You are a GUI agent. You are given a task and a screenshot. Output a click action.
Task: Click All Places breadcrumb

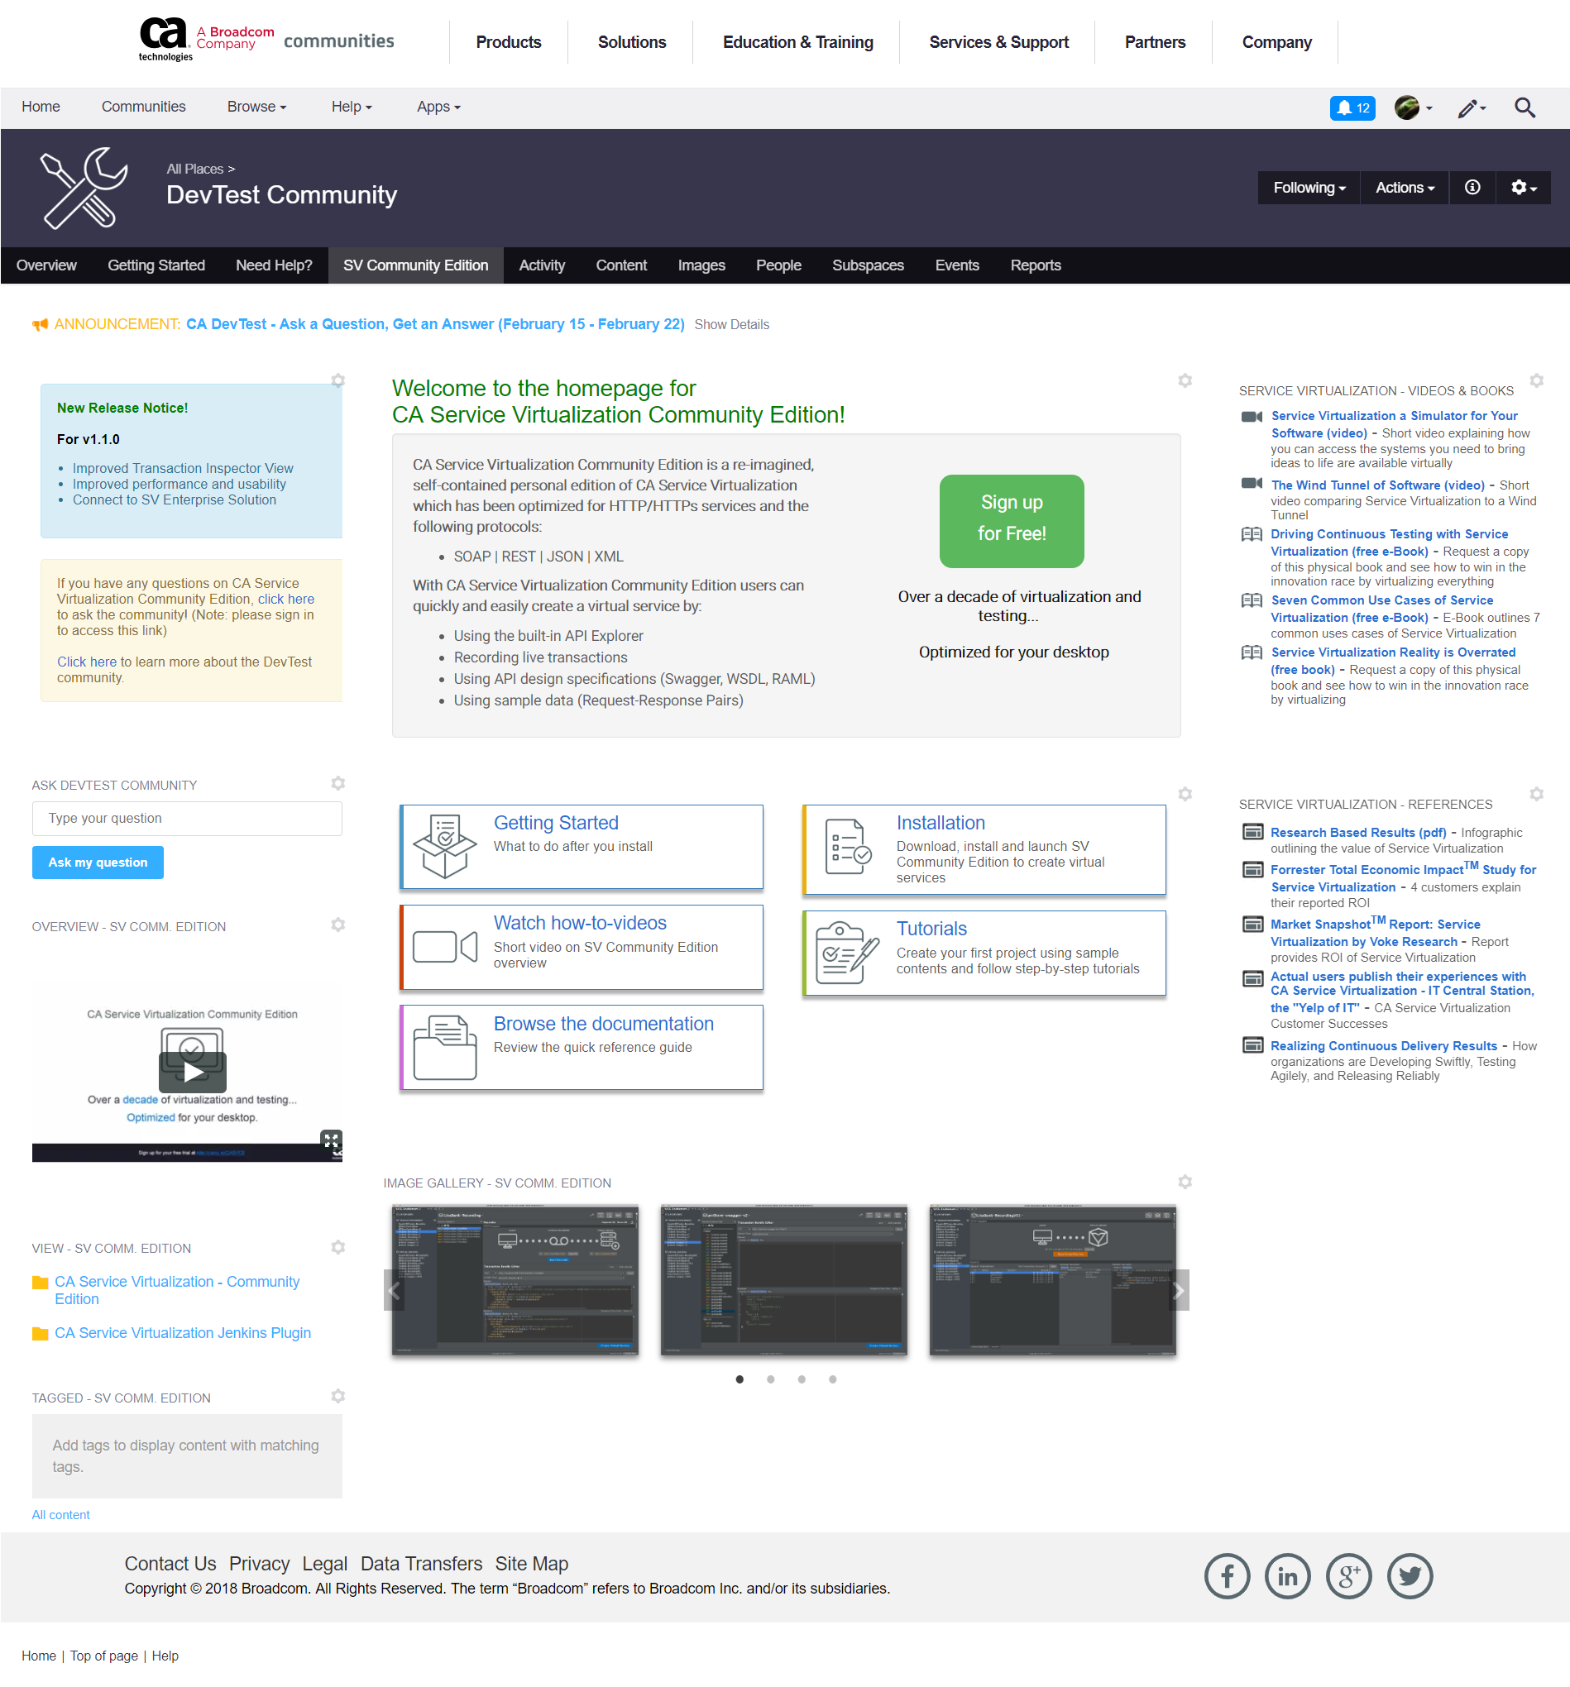[194, 169]
